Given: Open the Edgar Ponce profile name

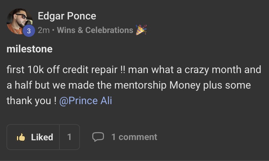Looking at the screenshot, I should (67, 16).
